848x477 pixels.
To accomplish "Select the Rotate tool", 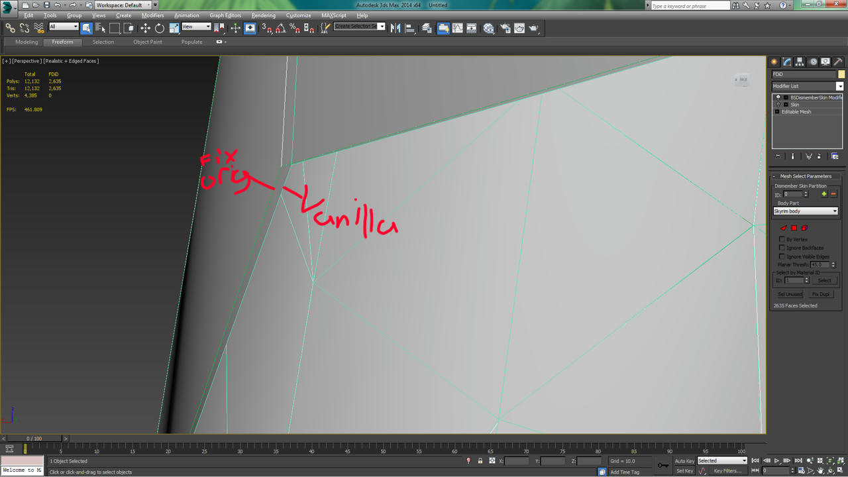I will click(160, 28).
